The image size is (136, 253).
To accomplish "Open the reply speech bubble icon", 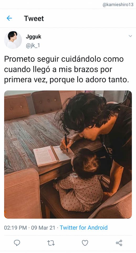I will [x=17, y=243].
